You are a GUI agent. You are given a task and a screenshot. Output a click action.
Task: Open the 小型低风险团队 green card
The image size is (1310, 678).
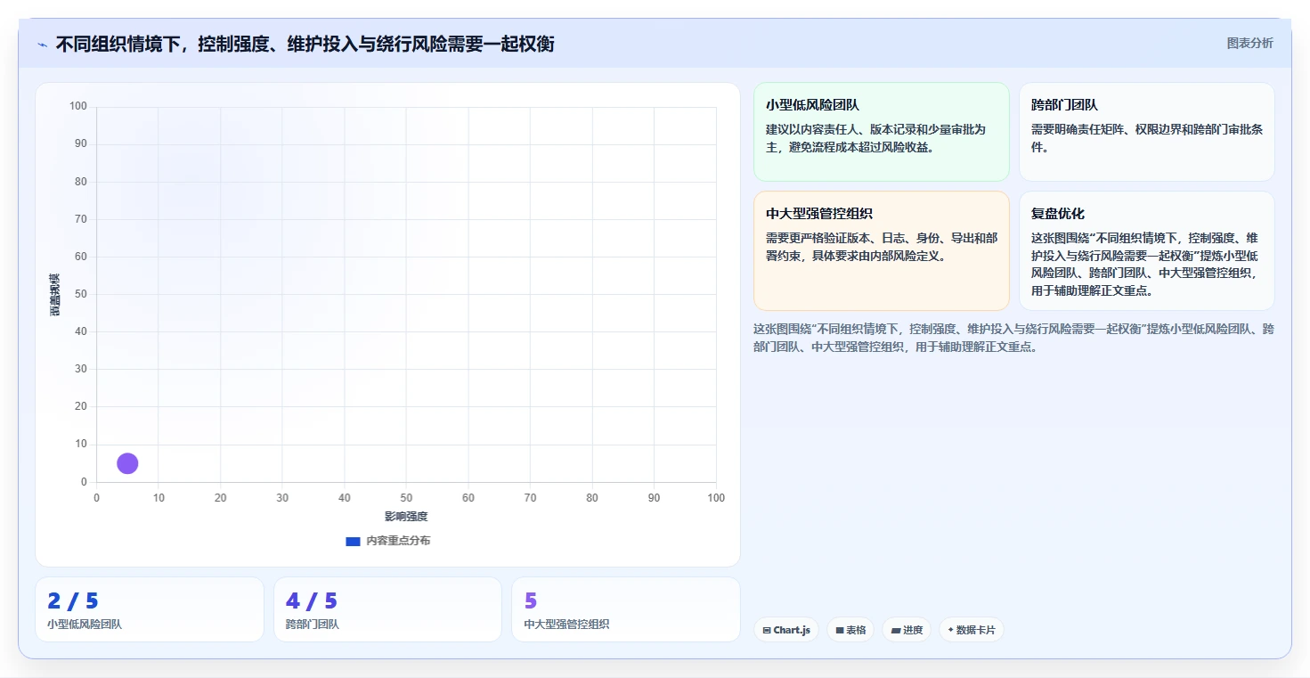coord(882,132)
